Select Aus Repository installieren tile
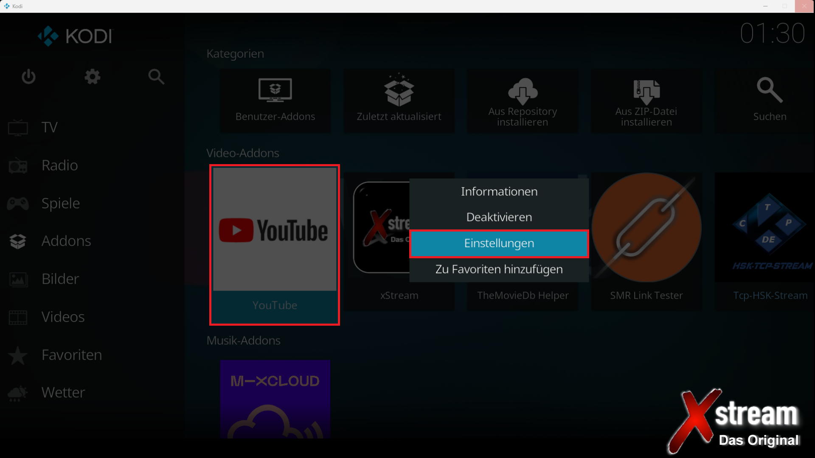Viewport: 815px width, 458px height. 523,101
